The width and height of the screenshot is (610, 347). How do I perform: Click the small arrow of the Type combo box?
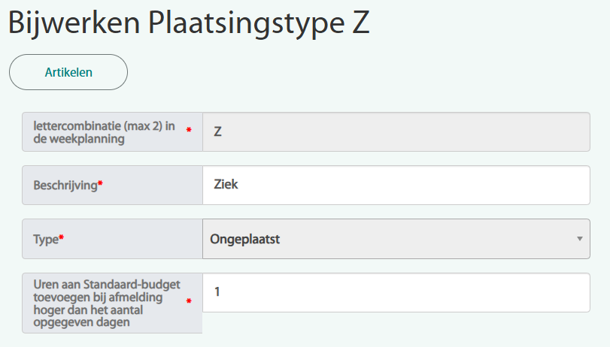click(x=579, y=239)
